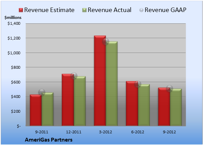Click the green actual bar for 9-2012
Image resolution: width=203 pixels, height=145 pixels.
click(x=176, y=107)
